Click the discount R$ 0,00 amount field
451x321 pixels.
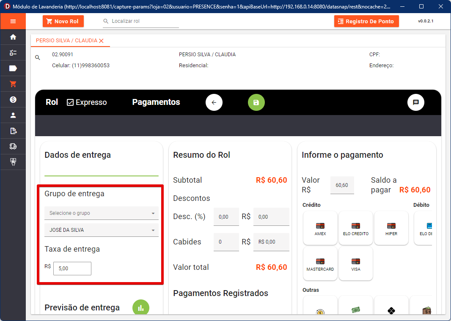tap(271, 217)
